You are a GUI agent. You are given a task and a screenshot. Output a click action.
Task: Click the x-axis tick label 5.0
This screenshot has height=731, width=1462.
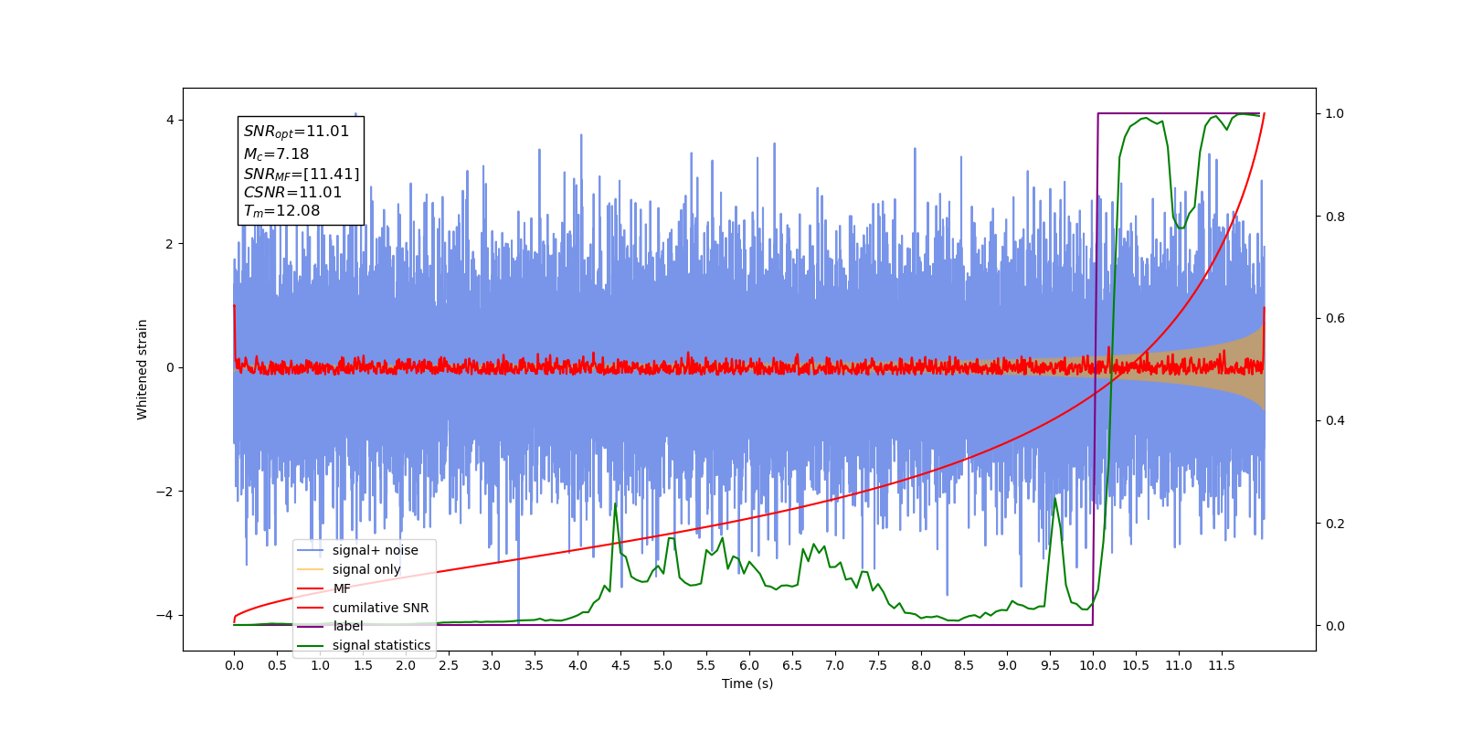point(663,665)
